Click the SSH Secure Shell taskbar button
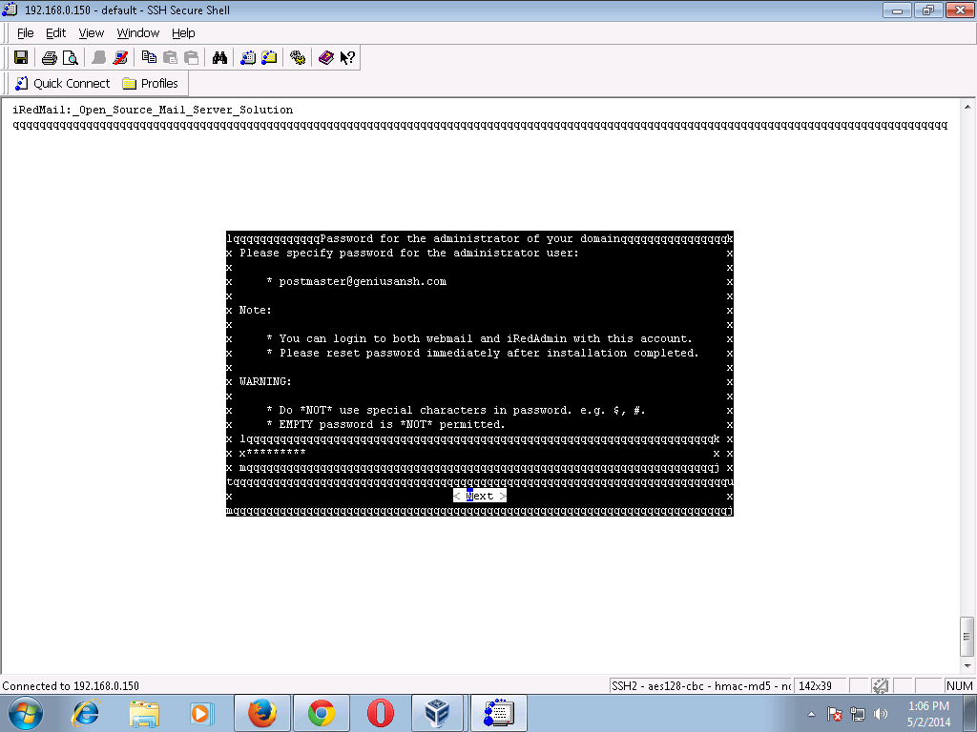The image size is (977, 732). [x=499, y=713]
